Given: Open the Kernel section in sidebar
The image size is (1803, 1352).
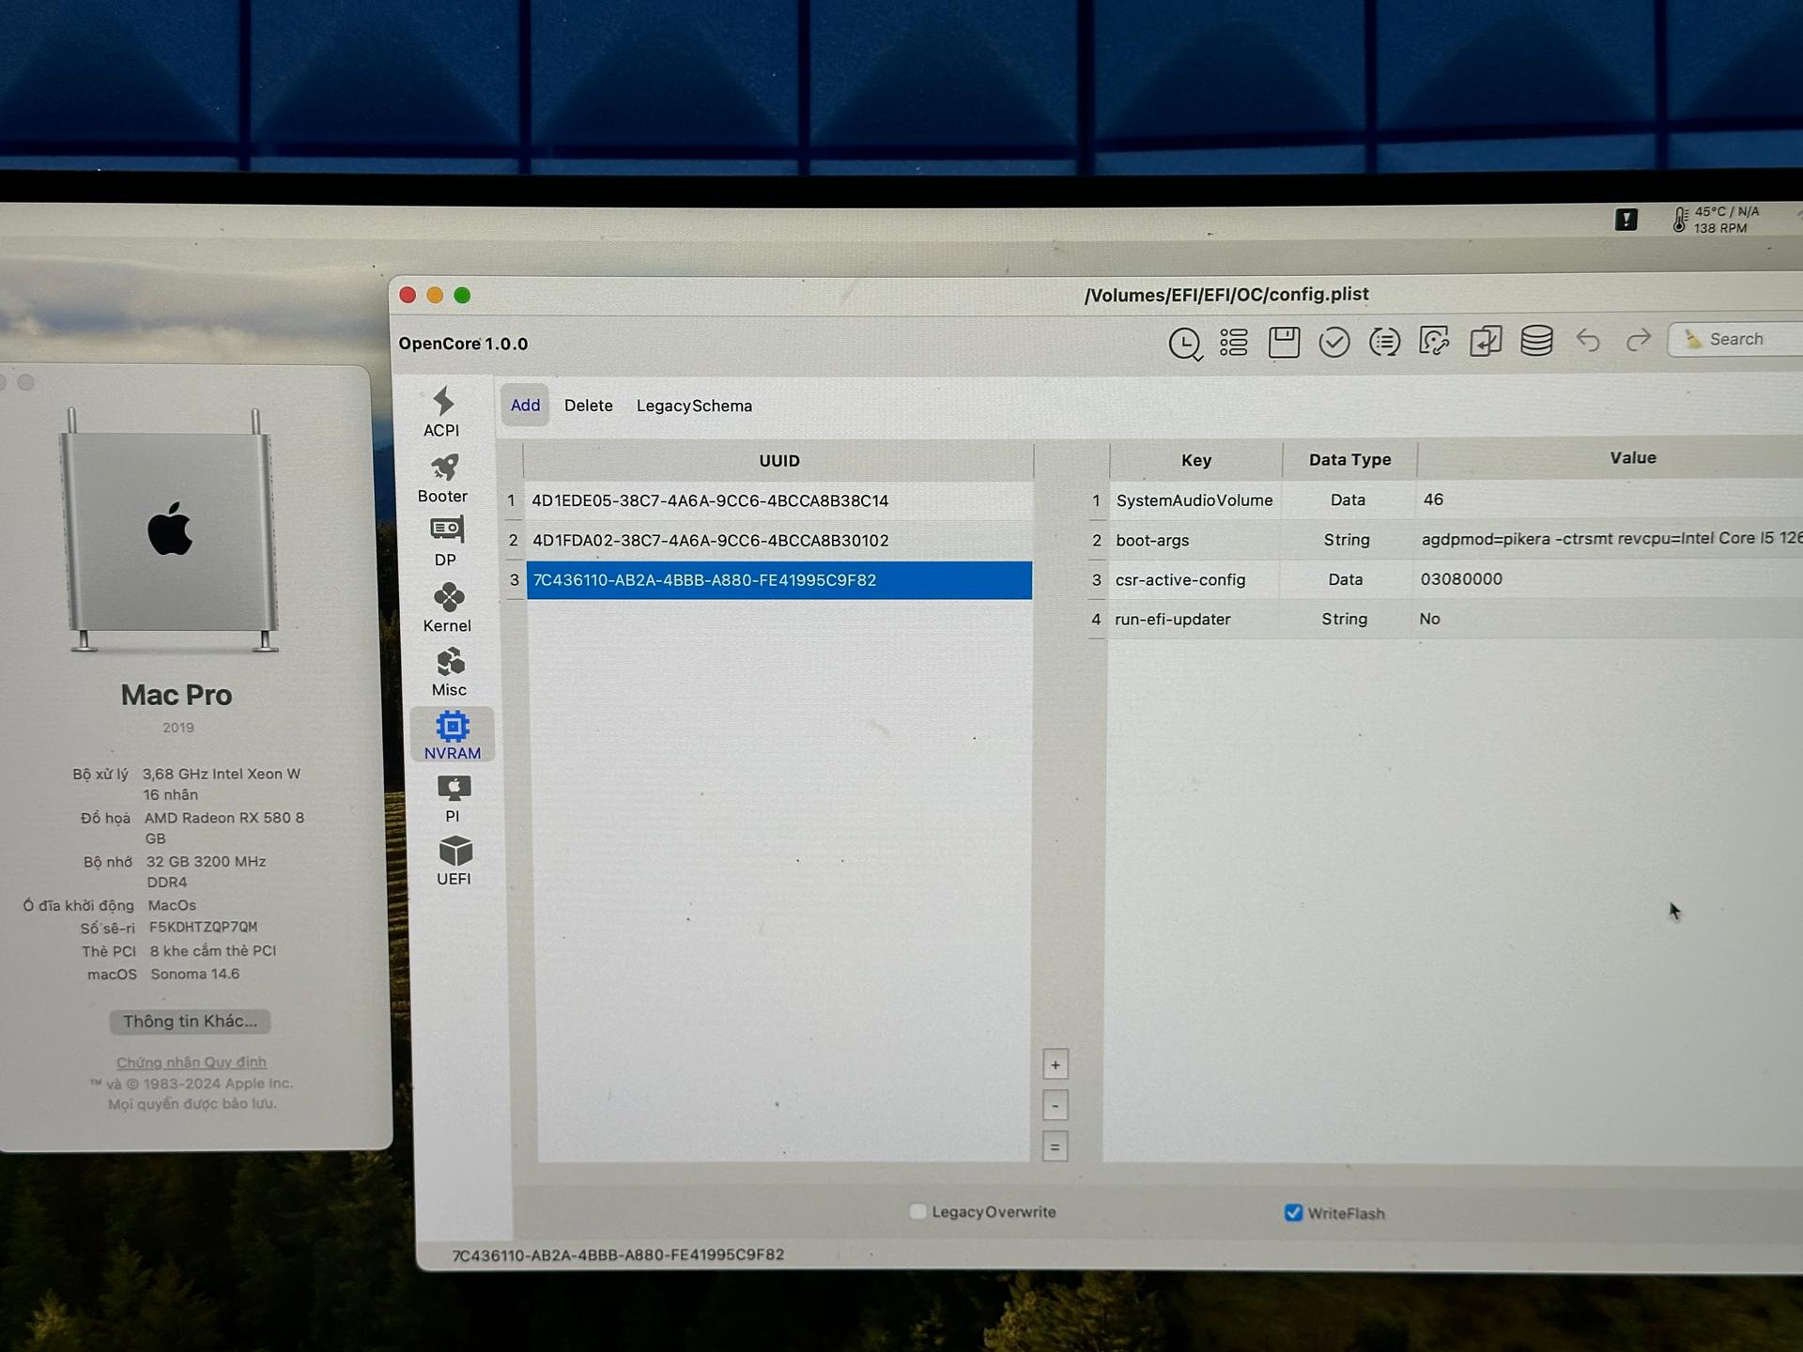Looking at the screenshot, I should coord(447,607).
